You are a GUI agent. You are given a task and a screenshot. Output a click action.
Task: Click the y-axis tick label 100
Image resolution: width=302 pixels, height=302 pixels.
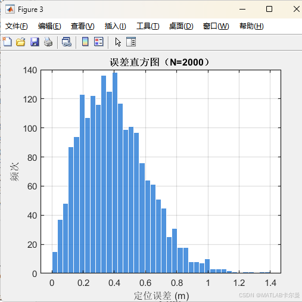click(x=30, y=129)
